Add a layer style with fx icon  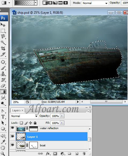click(x=48, y=154)
